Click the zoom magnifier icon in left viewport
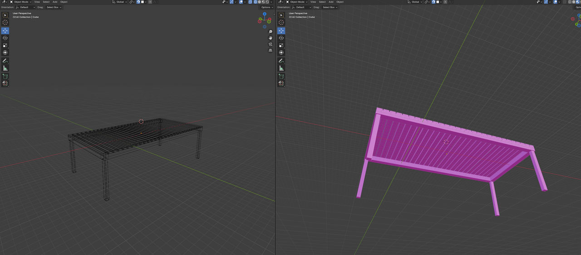 pyautogui.click(x=271, y=32)
